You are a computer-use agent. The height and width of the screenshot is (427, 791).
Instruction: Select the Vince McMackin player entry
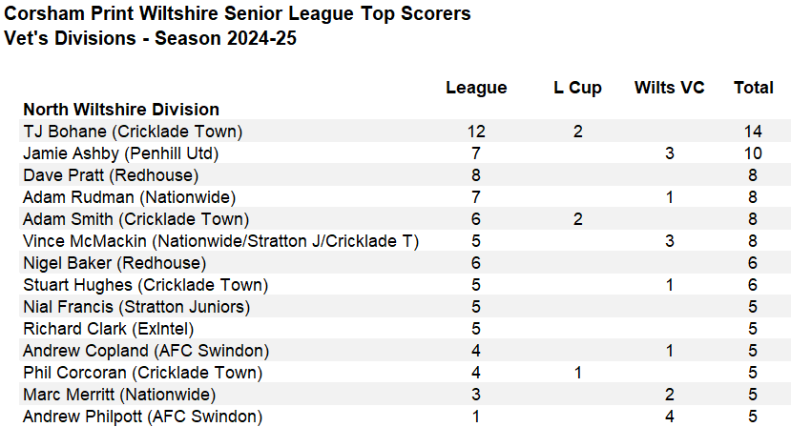click(x=221, y=241)
